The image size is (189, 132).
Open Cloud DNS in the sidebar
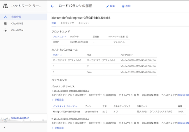pyautogui.click(x=24, y=24)
